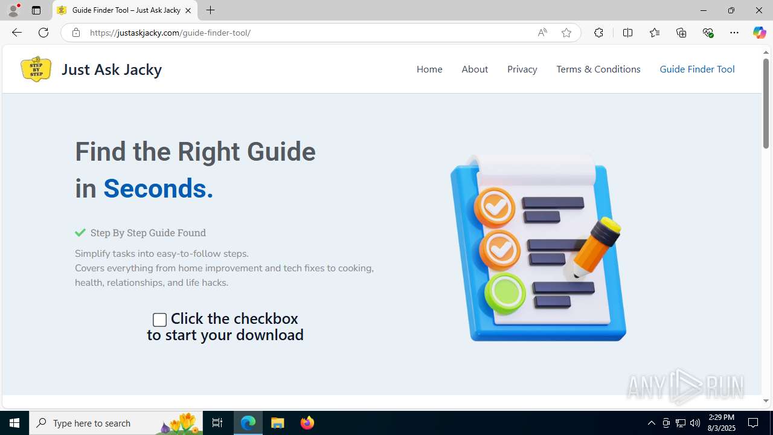Open Terms & Conditions page

(598, 69)
